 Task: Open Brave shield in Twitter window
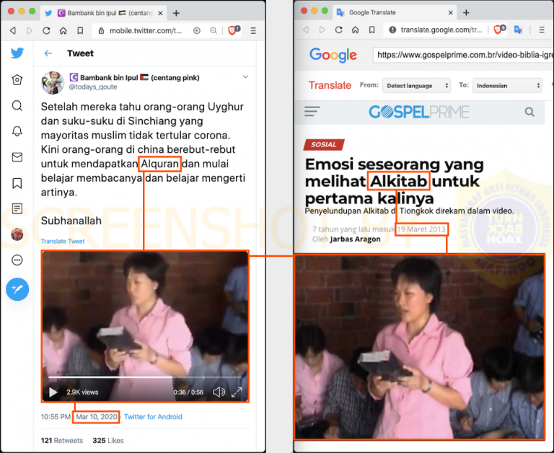234,30
